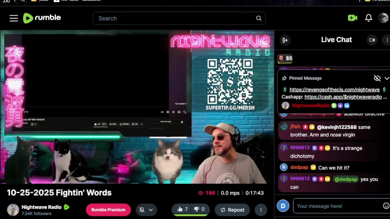Open the notifications bell
The height and width of the screenshot is (219, 390).
pos(369,18)
